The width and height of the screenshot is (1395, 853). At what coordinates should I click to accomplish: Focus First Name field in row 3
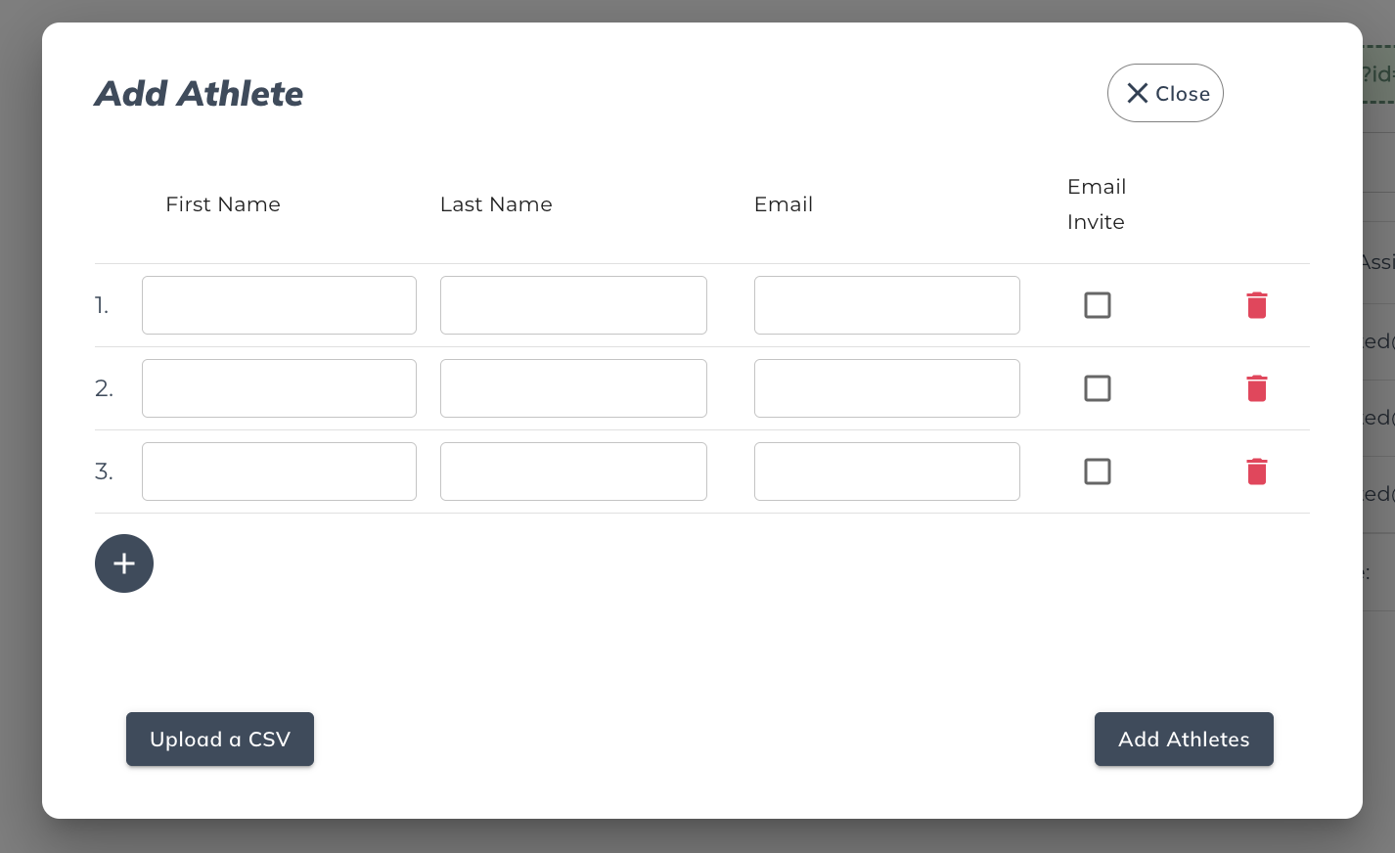tap(279, 471)
